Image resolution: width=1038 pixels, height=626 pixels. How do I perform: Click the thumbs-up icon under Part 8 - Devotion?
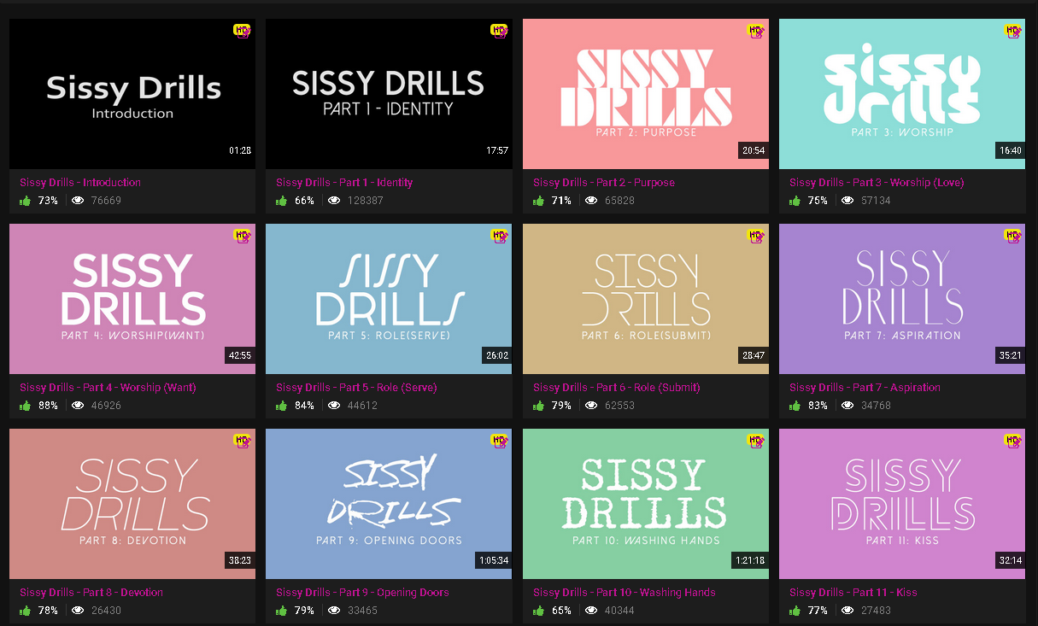click(26, 611)
